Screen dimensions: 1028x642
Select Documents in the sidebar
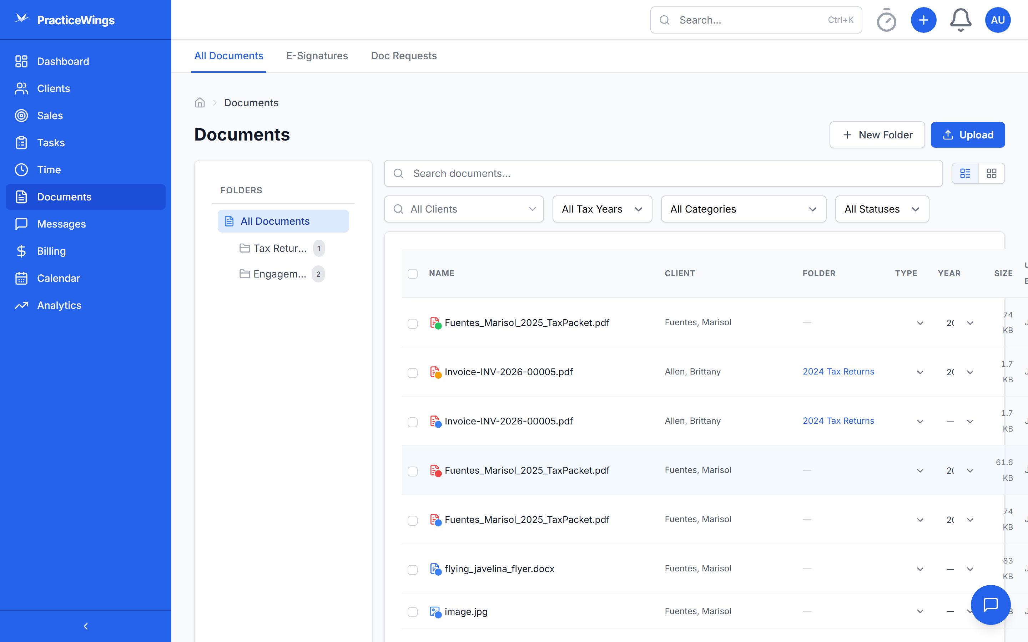click(85, 197)
